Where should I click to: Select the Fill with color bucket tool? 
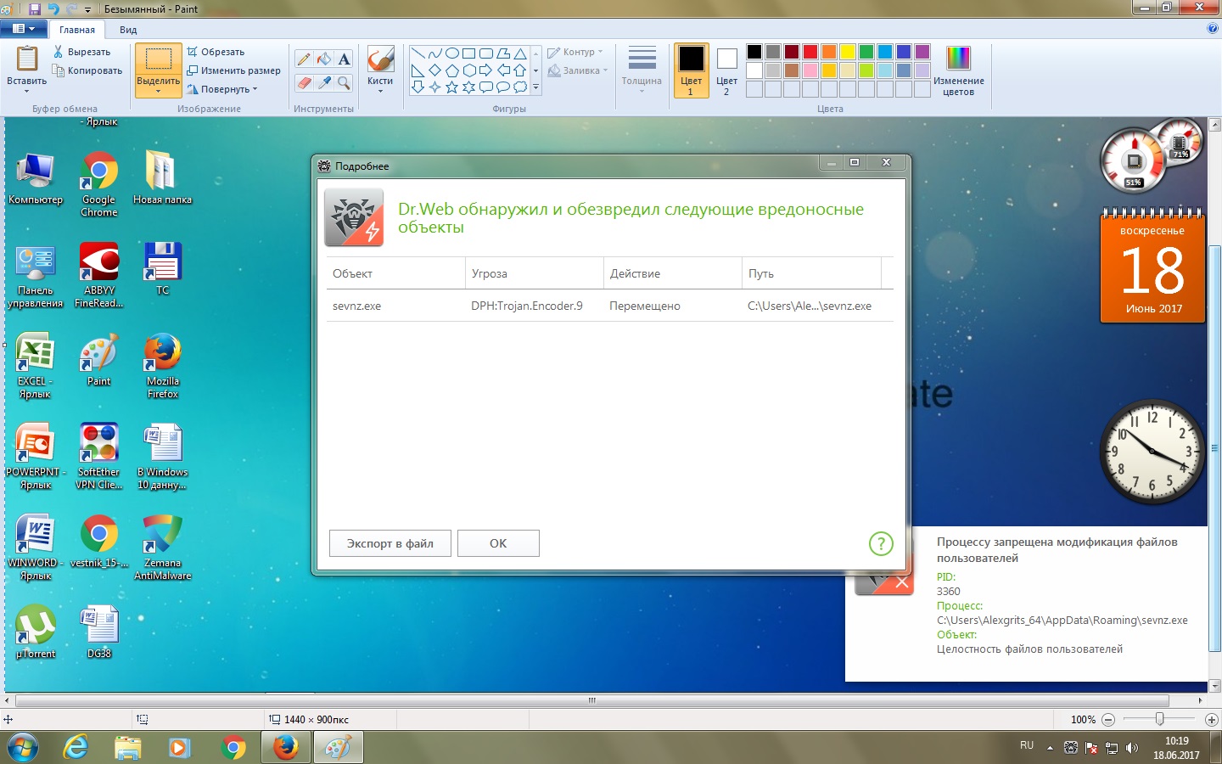(324, 59)
